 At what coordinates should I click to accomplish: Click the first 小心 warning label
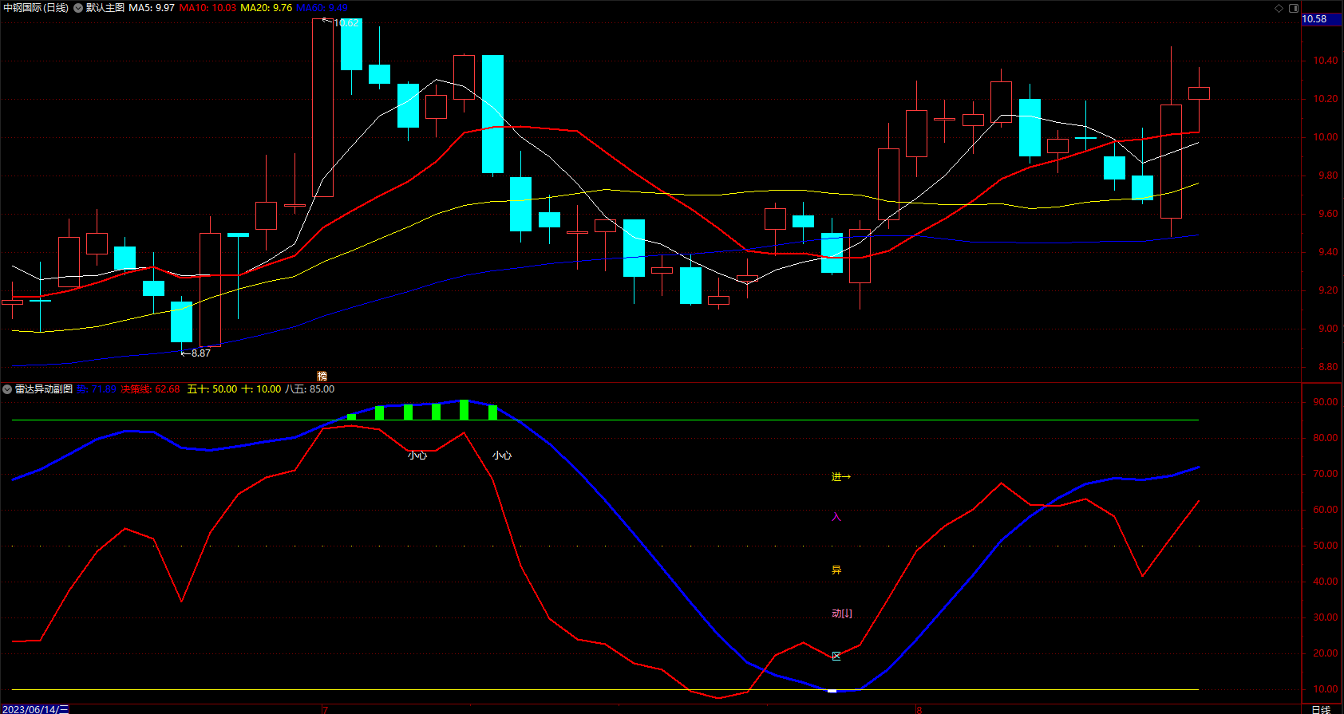pyautogui.click(x=417, y=456)
